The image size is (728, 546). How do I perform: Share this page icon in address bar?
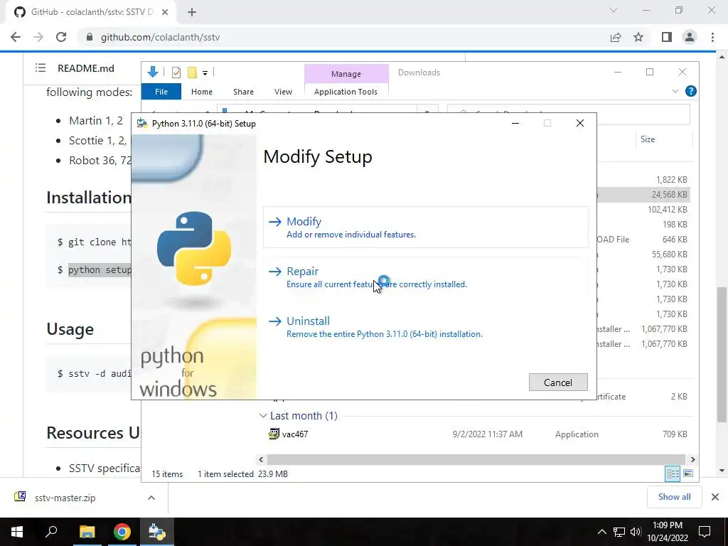point(616,37)
